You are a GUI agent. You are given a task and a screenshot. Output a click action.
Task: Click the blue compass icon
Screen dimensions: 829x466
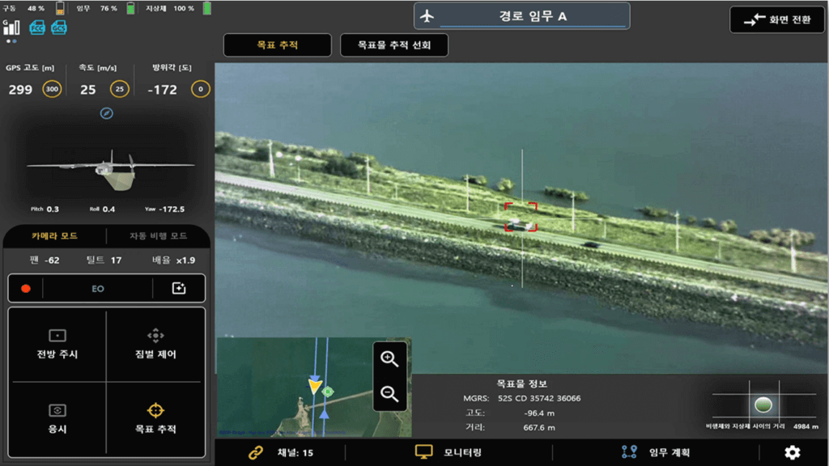click(106, 113)
